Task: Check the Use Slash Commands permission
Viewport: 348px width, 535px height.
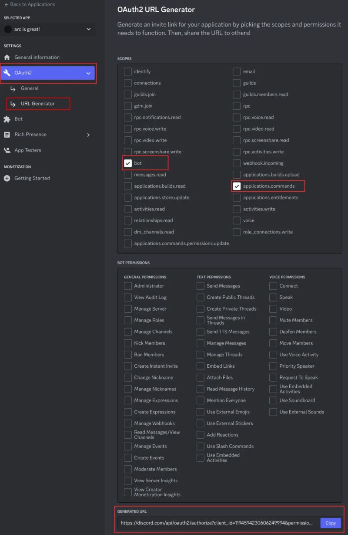Action: pos(201,446)
